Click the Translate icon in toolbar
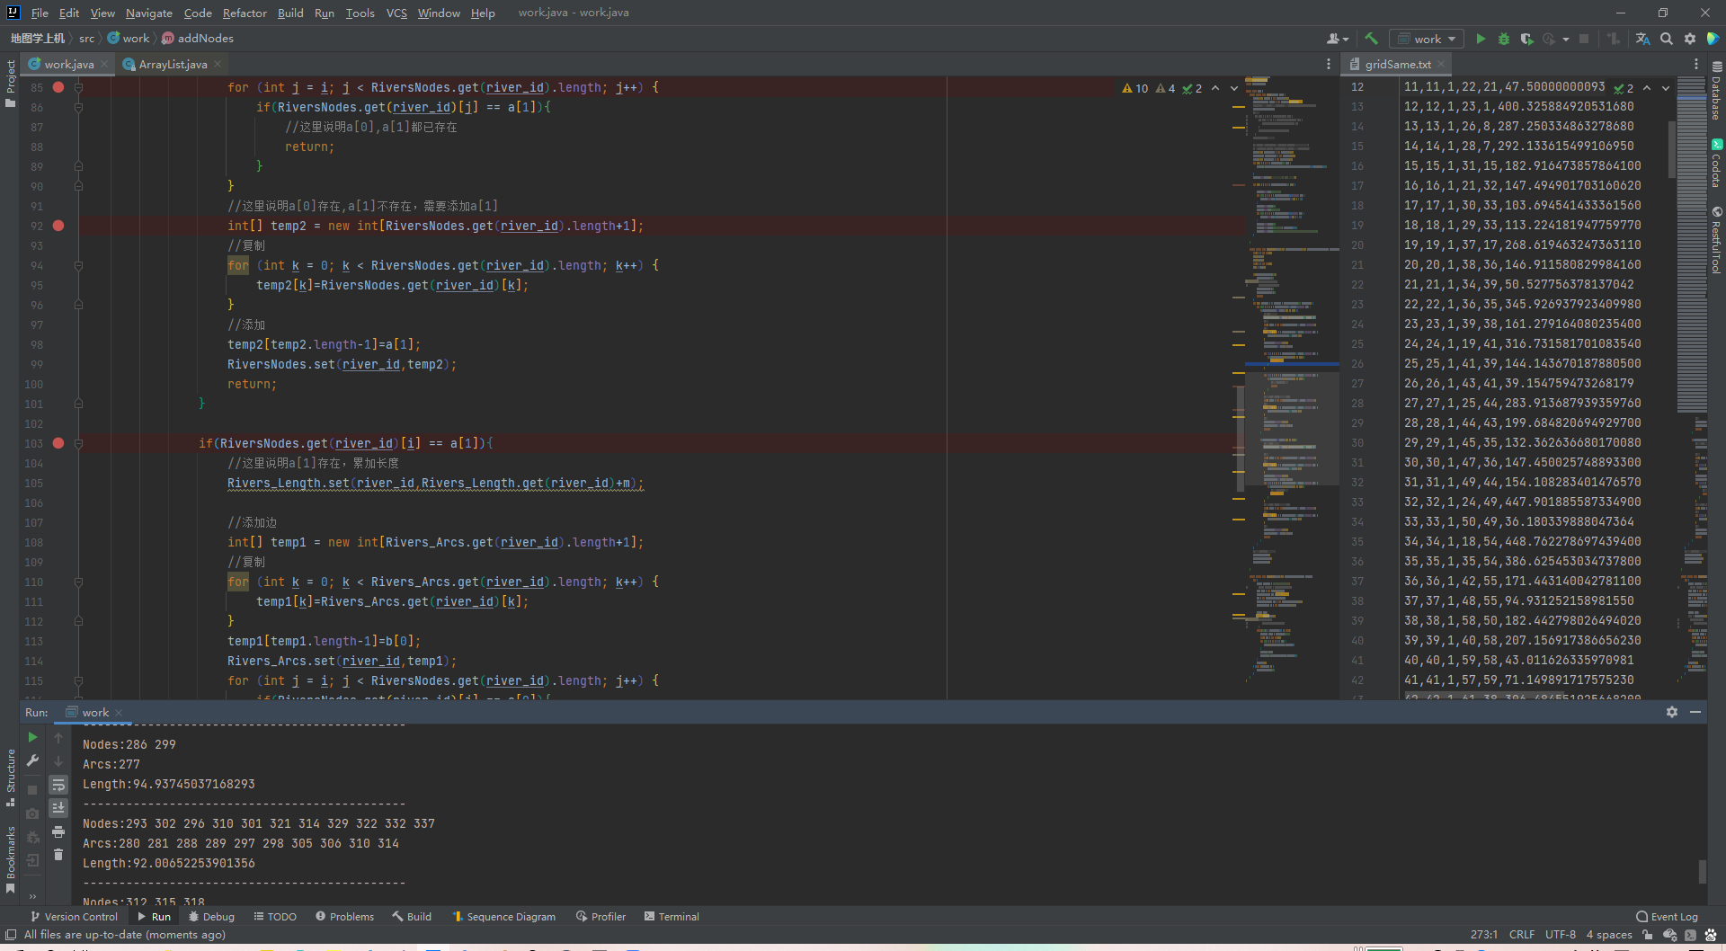Image resolution: width=1726 pixels, height=951 pixels. pos(1642,39)
